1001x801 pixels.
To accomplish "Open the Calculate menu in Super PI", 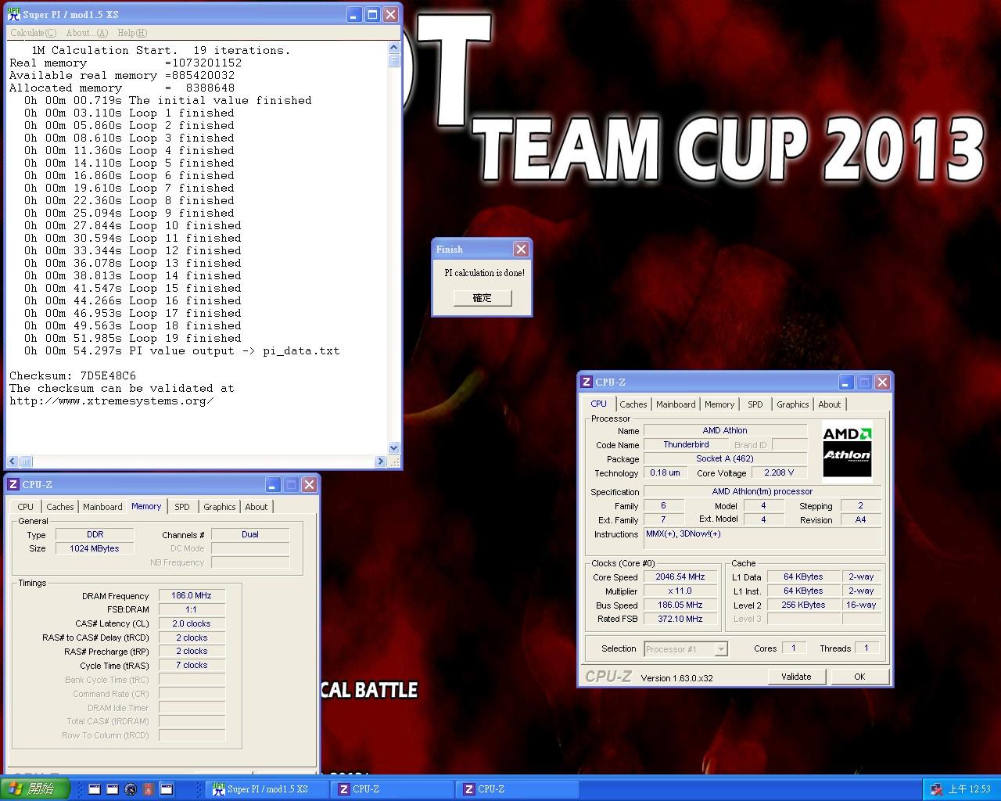I will pyautogui.click(x=33, y=33).
